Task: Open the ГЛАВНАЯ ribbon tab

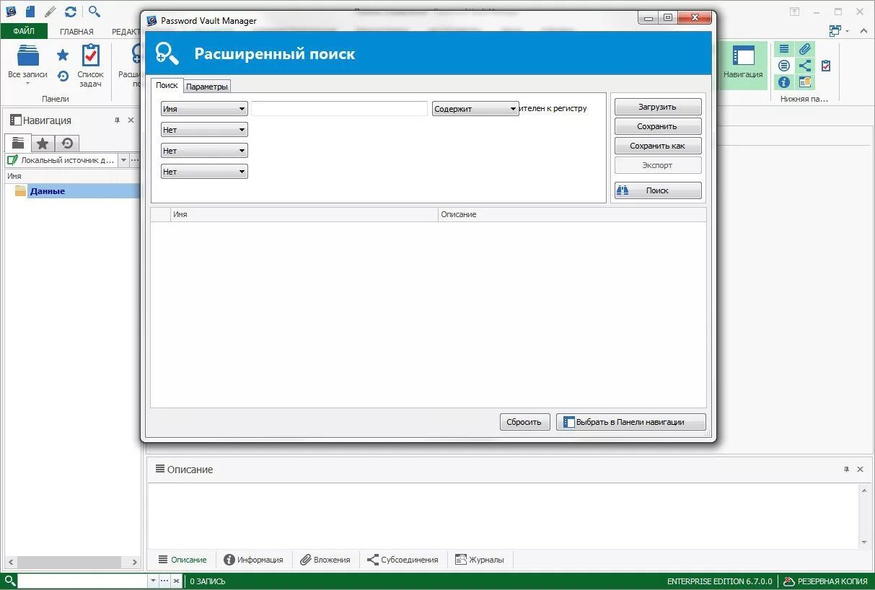Action: click(76, 32)
